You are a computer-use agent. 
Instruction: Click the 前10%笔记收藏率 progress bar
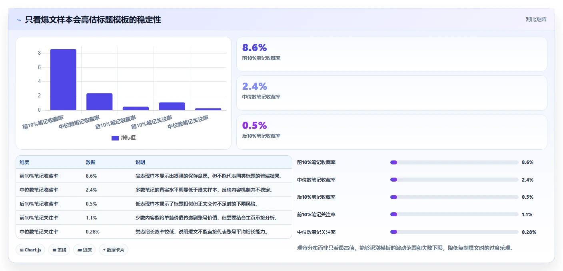(454, 162)
